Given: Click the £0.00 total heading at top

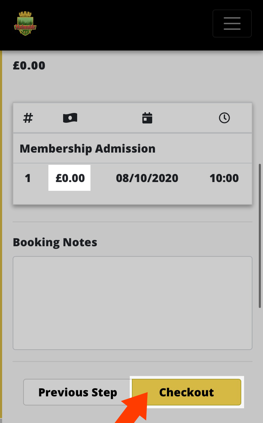Looking at the screenshot, I should [x=29, y=66].
